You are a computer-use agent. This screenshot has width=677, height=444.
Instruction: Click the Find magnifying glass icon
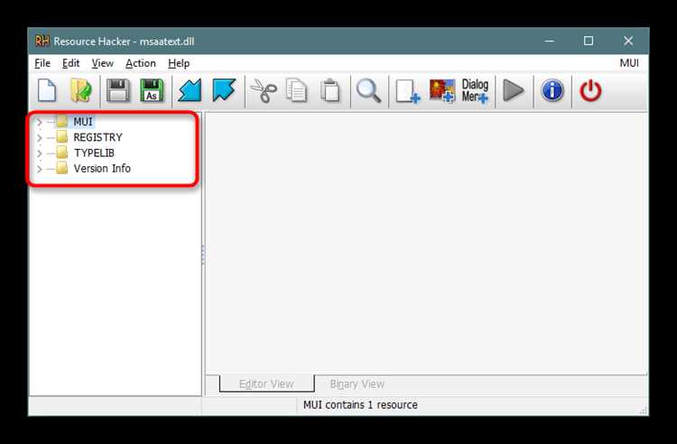pos(368,91)
